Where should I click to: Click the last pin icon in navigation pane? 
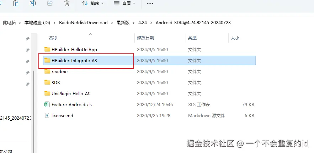pos(28,84)
